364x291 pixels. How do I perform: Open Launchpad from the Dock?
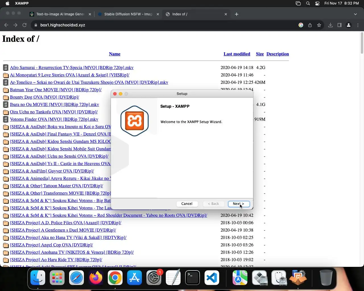[57, 278]
